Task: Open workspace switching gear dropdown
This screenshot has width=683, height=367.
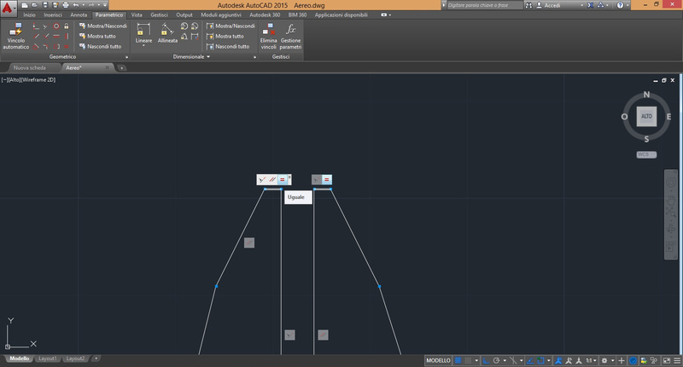Action: pos(612,360)
